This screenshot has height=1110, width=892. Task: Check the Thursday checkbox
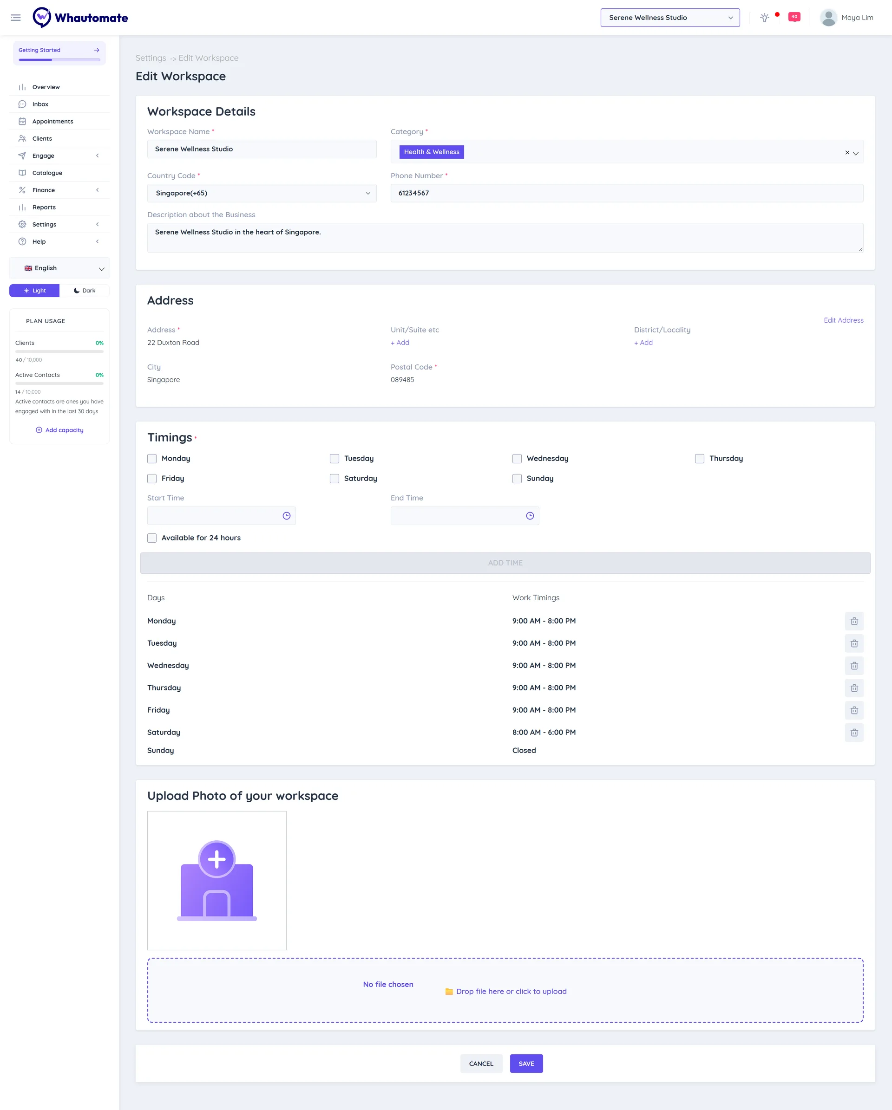coord(699,459)
